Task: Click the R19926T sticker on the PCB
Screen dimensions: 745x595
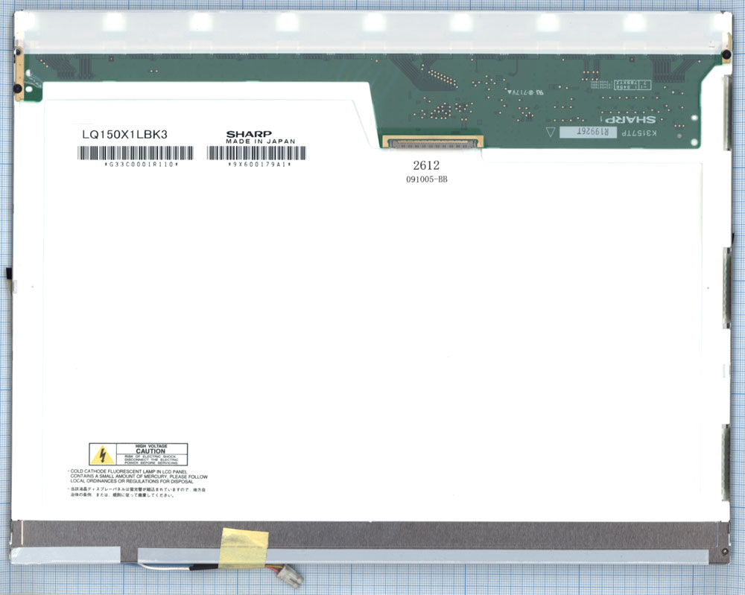Action: 589,132
